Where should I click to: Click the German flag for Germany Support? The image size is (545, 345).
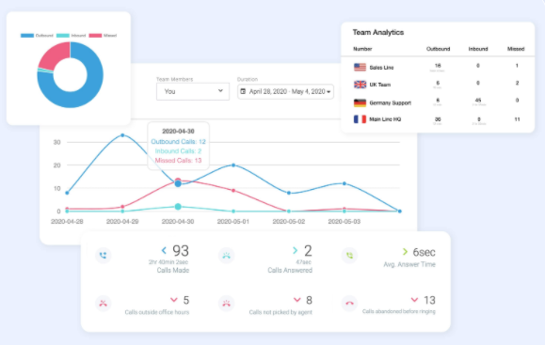click(360, 102)
